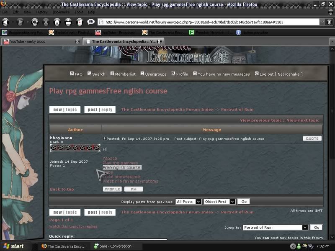
Task: Click the small post icon before 'Posted:'
Action: [x=104, y=138]
